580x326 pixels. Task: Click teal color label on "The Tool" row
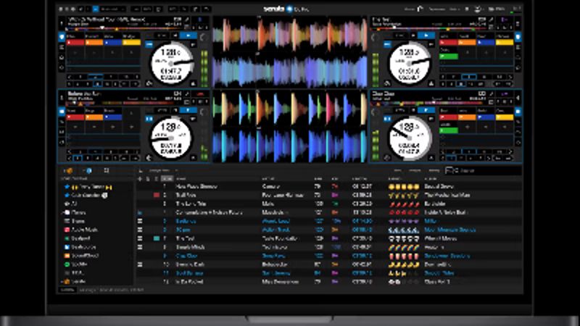pos(157,238)
